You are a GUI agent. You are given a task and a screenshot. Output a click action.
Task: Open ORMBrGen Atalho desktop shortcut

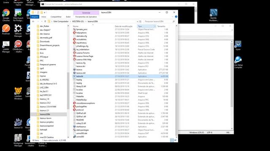point(18,47)
